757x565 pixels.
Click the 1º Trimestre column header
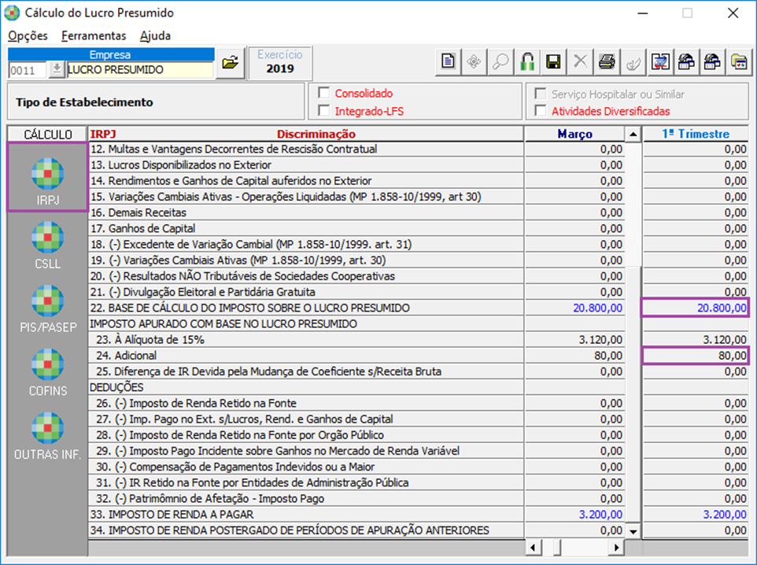(696, 134)
